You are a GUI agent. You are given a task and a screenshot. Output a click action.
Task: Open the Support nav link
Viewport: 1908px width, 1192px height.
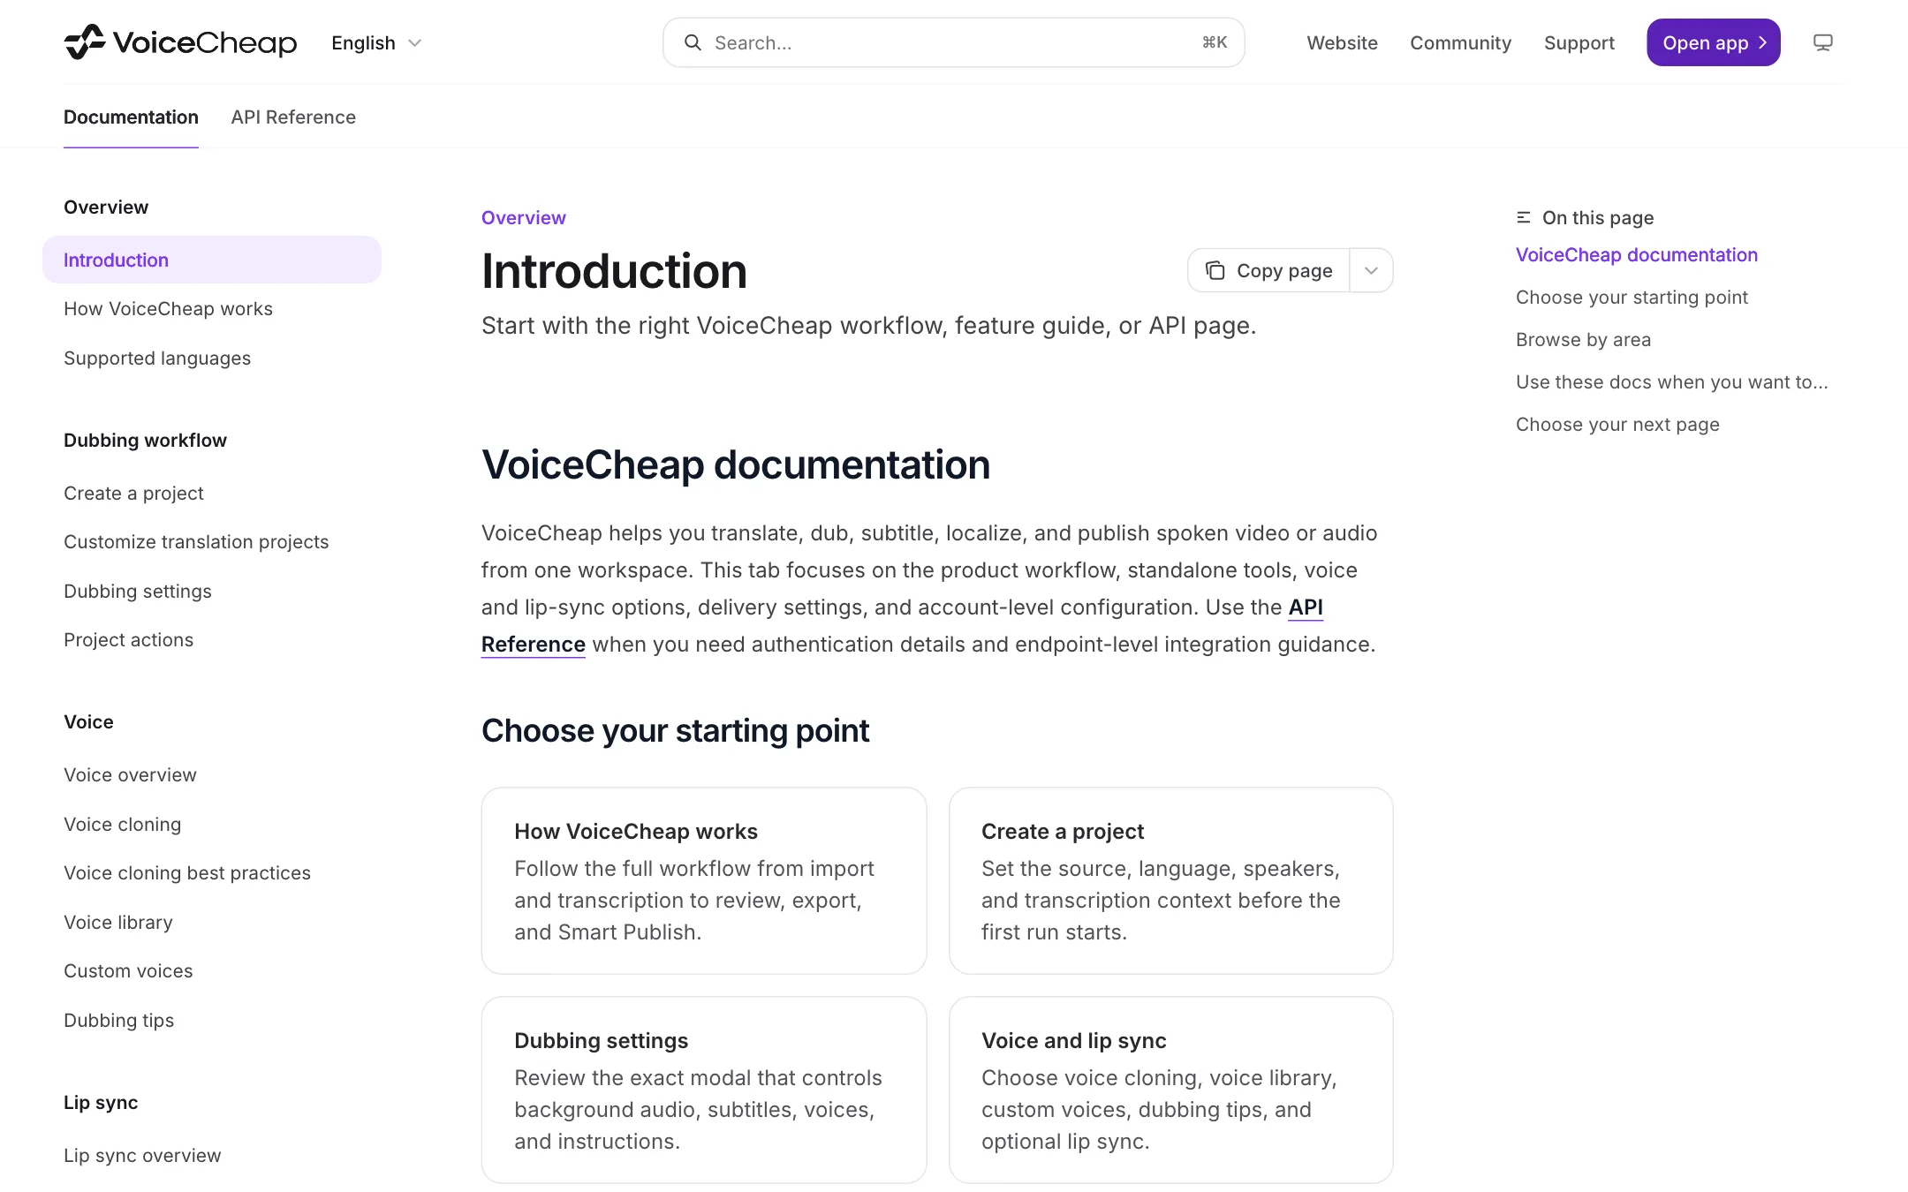[1579, 42]
